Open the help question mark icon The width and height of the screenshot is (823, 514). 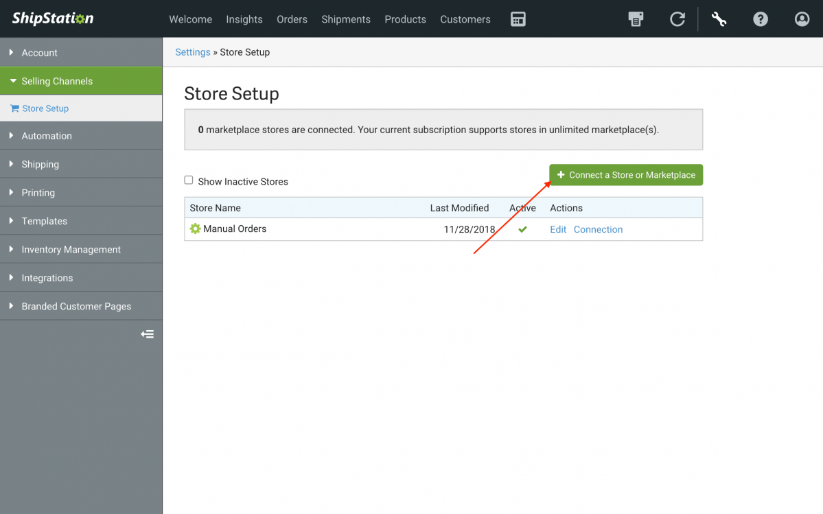(x=760, y=19)
